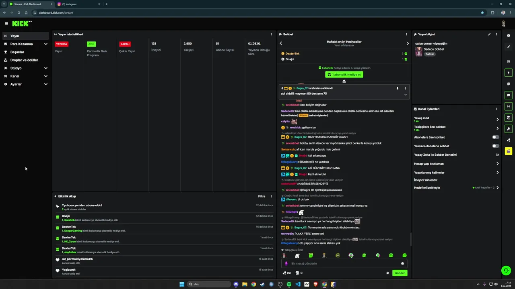Screen dimensions: 515x289
Task: Click the Sadece Sohbet category
Action: [x=434, y=49]
